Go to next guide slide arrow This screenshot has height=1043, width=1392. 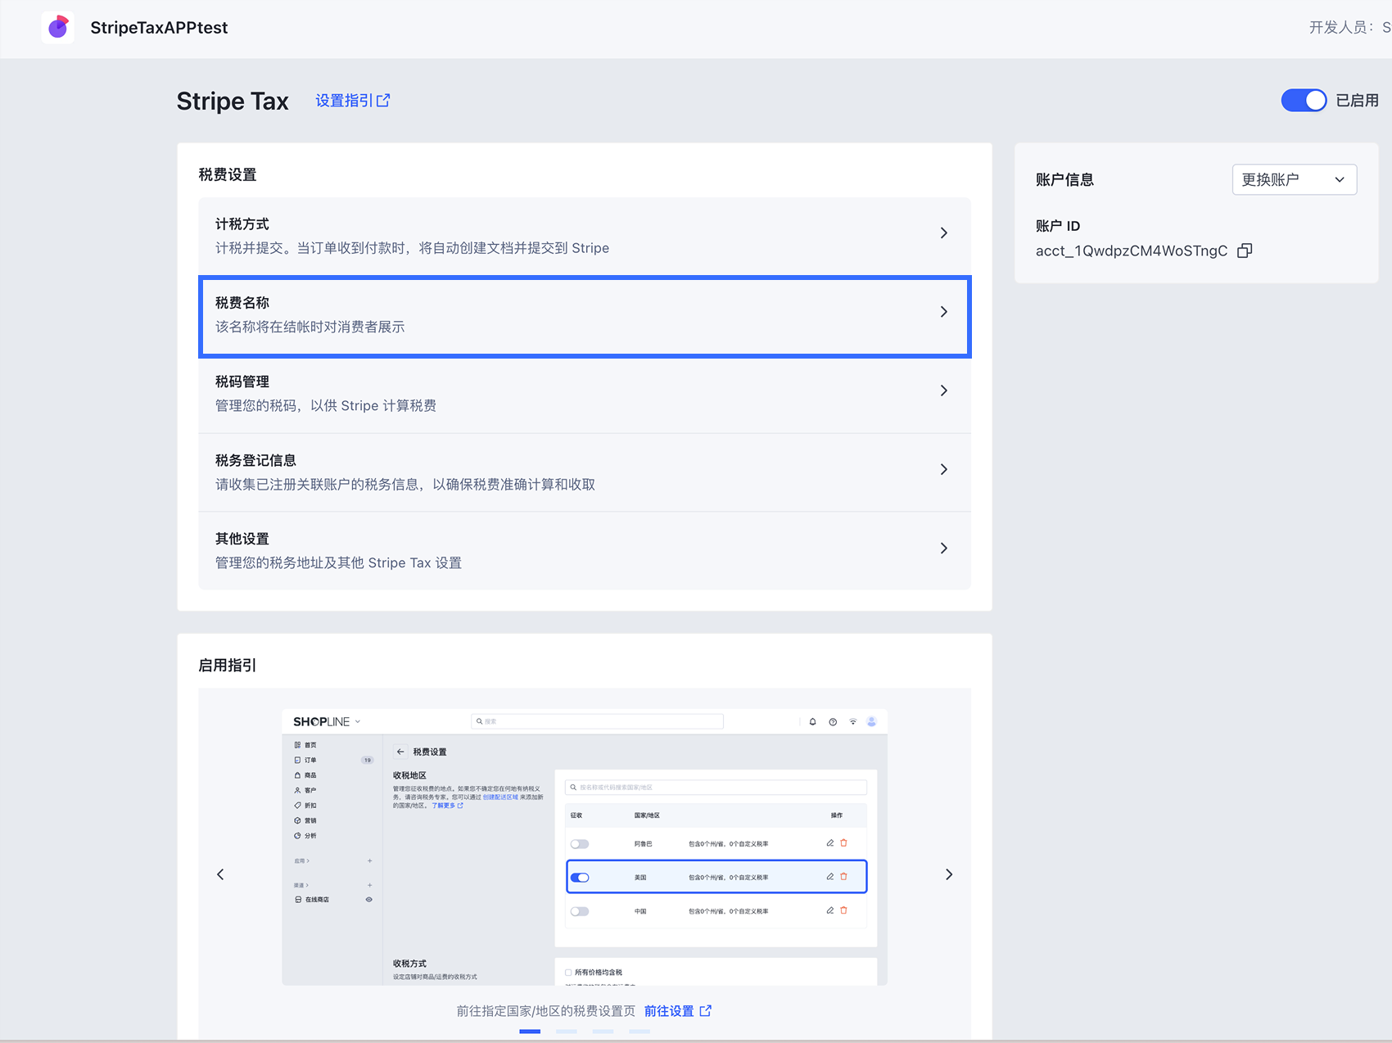[x=949, y=874]
